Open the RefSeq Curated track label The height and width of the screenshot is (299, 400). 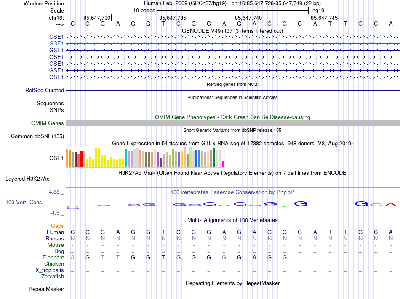pos(45,91)
